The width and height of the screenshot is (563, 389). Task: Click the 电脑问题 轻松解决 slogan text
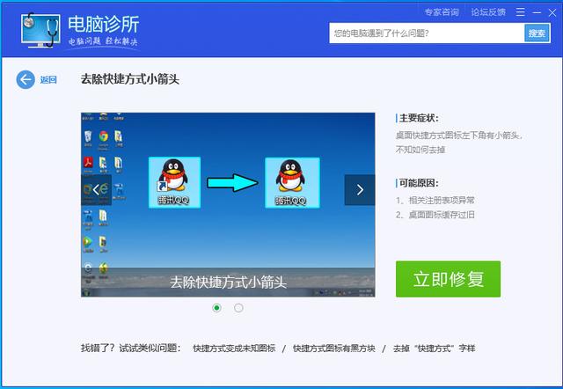[103, 41]
